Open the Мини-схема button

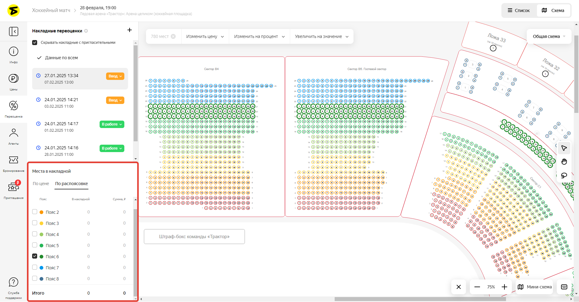pos(535,287)
